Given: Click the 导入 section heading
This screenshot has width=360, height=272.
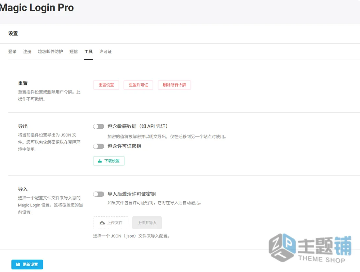Looking at the screenshot, I should click(x=23, y=189).
